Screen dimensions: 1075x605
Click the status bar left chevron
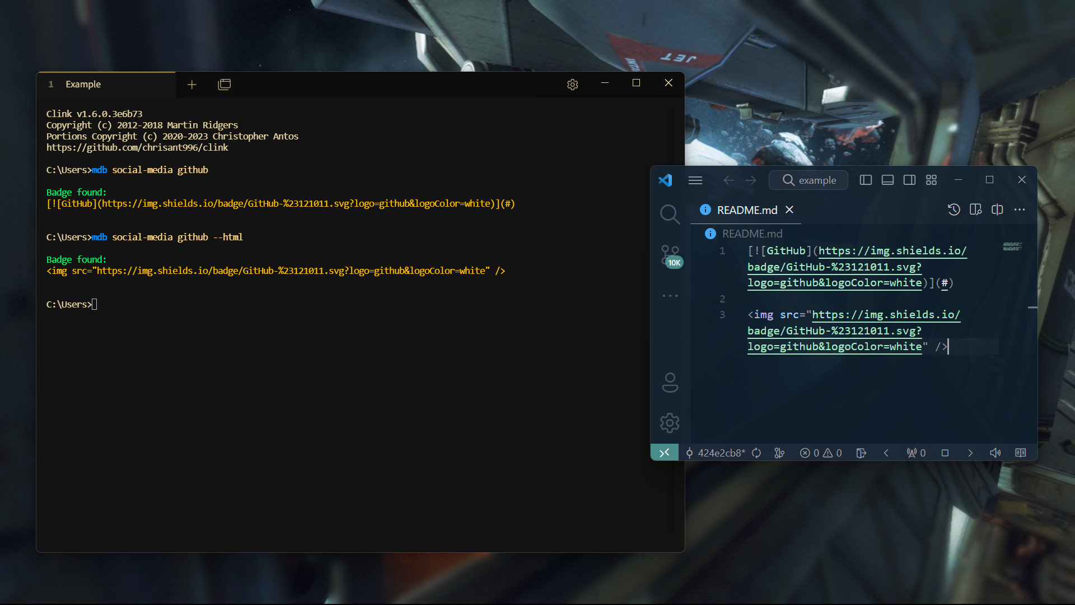pos(886,453)
